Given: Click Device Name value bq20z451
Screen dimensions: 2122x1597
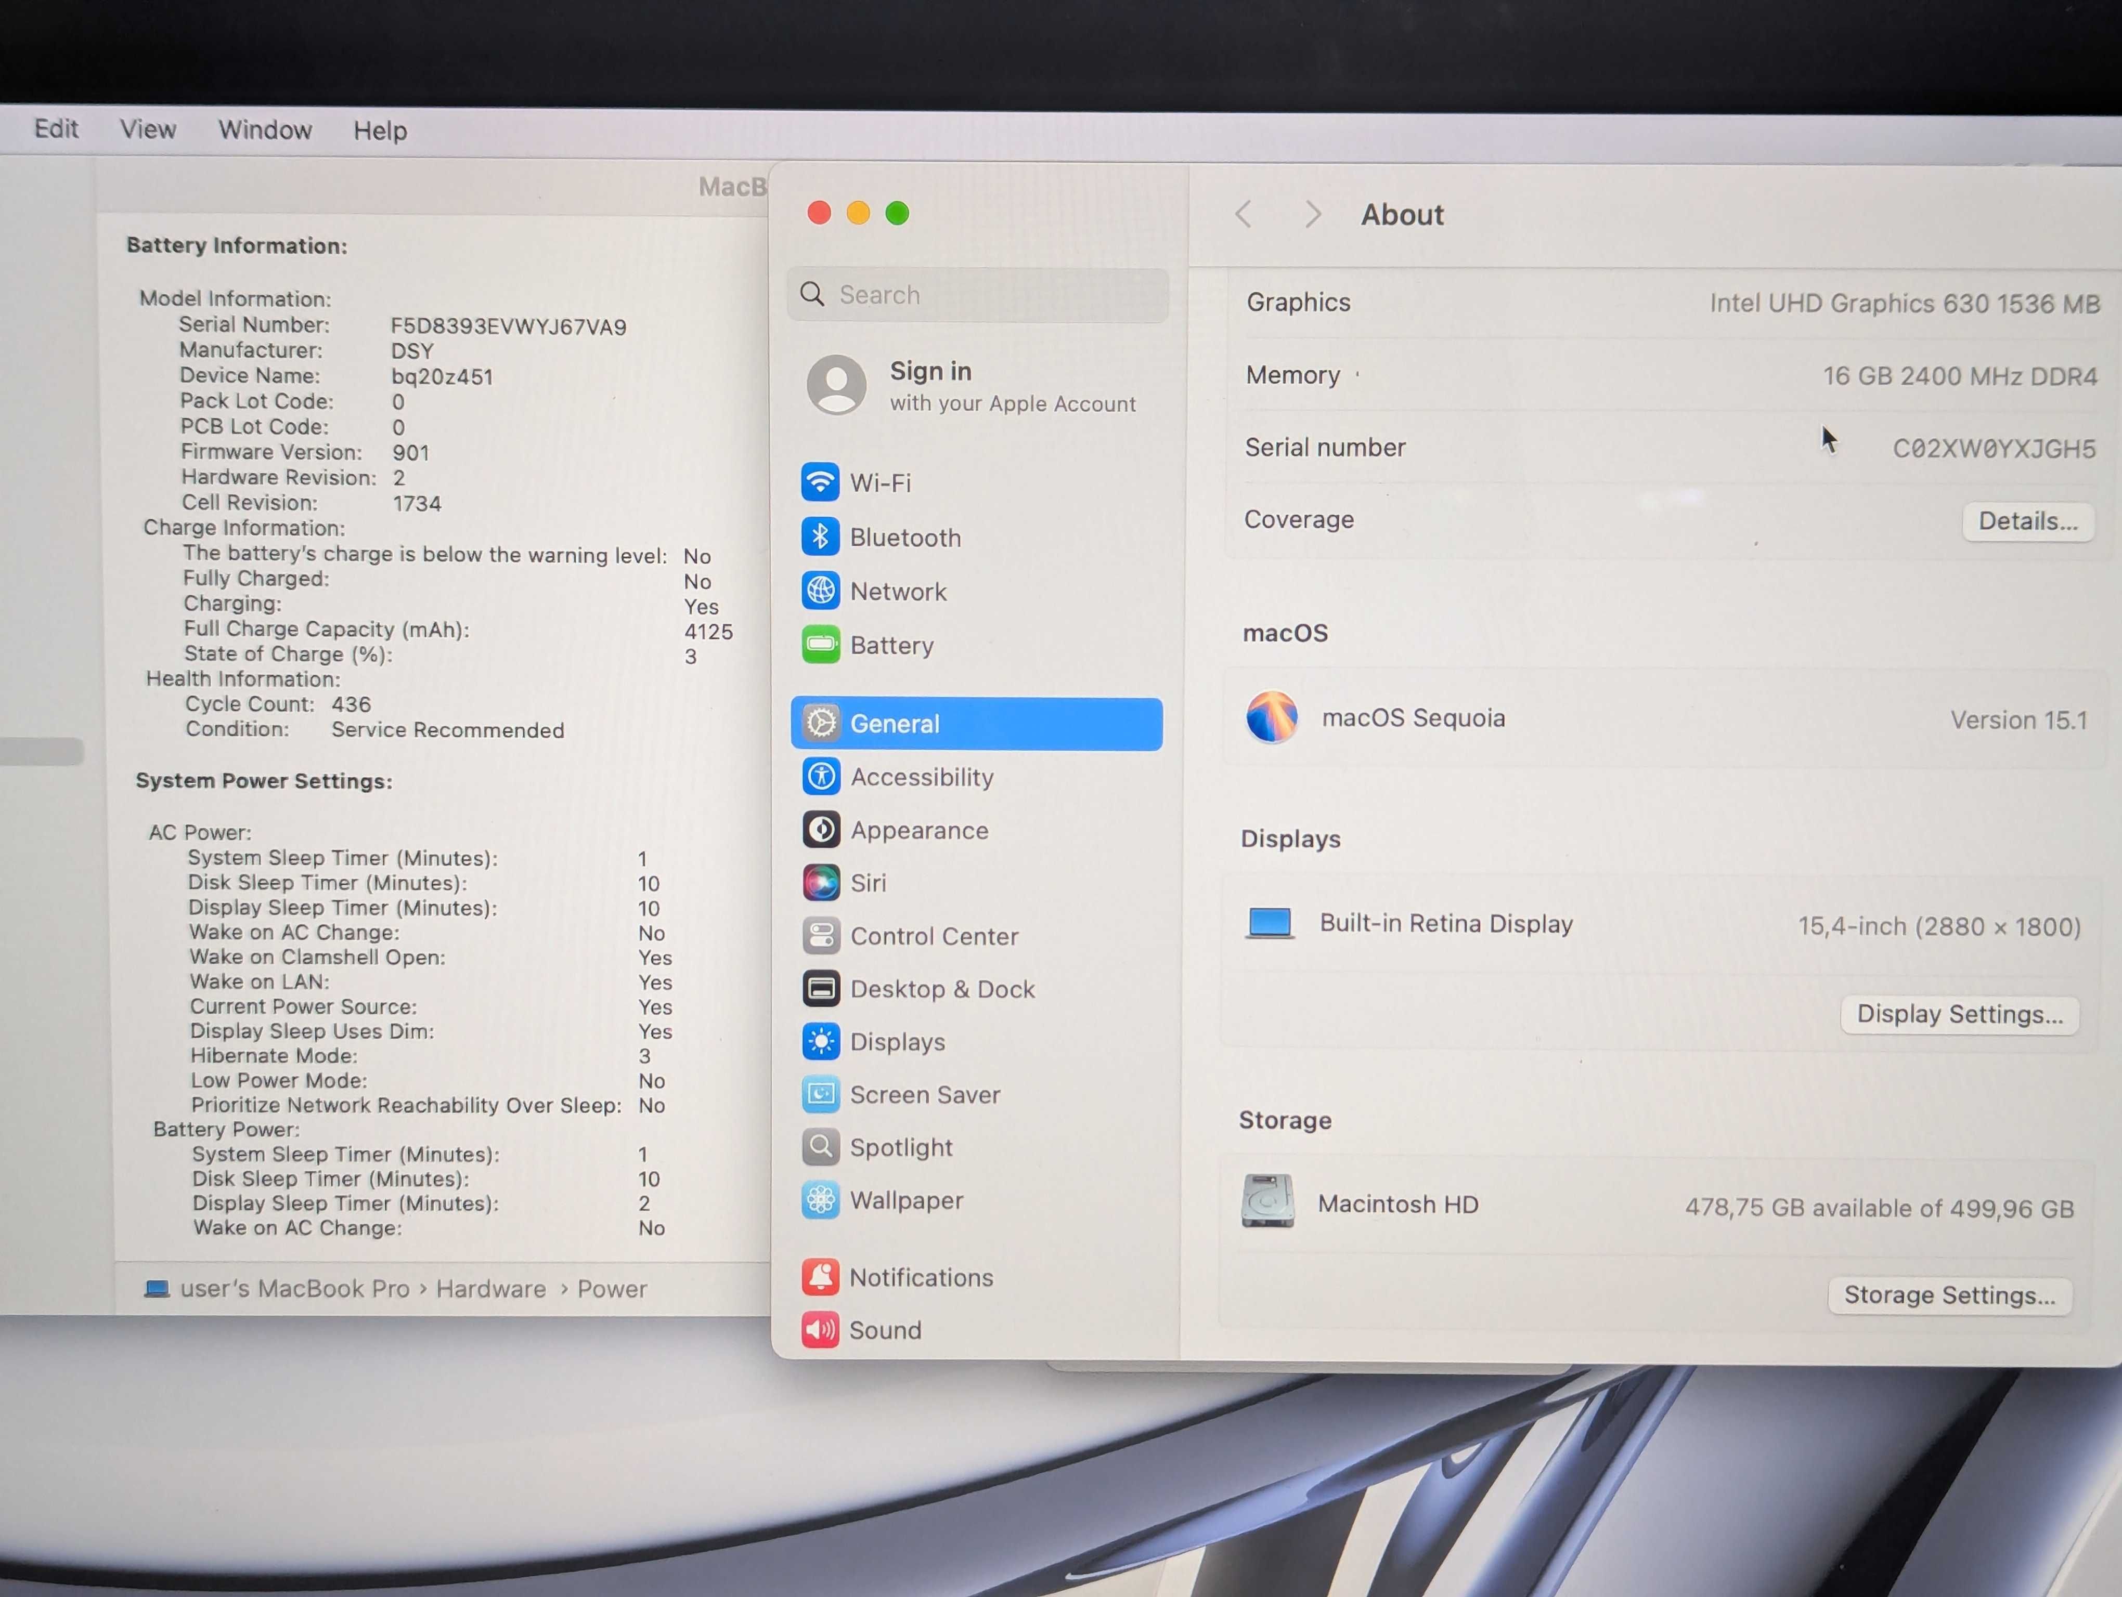Looking at the screenshot, I should [442, 376].
